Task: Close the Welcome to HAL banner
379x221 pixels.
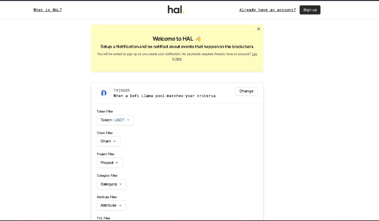Action: tap(258, 29)
